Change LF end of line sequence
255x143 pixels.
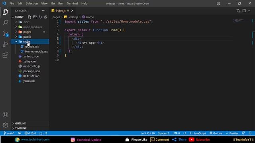coord(184,133)
